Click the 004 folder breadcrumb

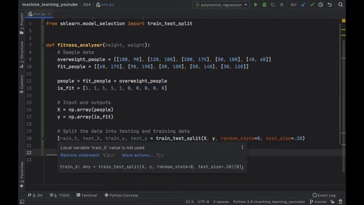pyautogui.click(x=87, y=5)
